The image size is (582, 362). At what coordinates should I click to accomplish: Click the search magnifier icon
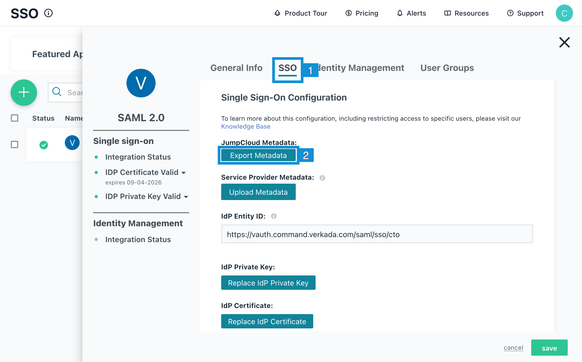(x=57, y=92)
